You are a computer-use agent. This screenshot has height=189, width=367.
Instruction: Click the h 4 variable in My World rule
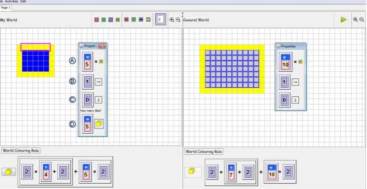pos(45,172)
